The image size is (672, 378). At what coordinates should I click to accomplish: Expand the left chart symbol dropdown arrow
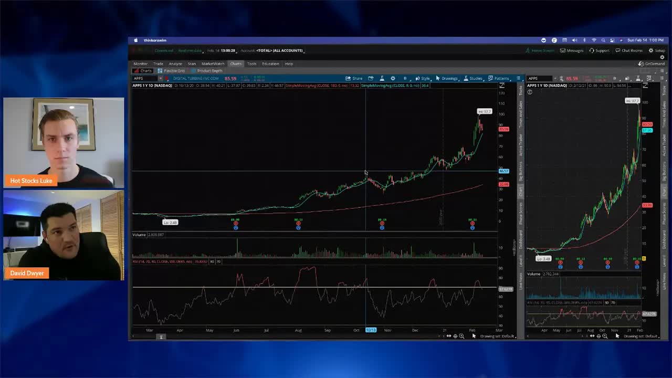pos(160,78)
